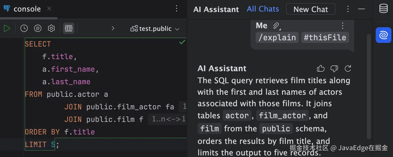
Task: Open test.public schema dropdown
Action: tap(155, 29)
